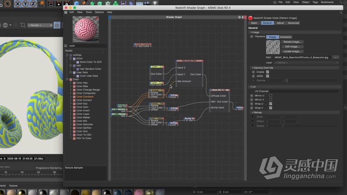The height and width of the screenshot is (195, 347).
Task: Toggle the Z axis lock icon
Action: [33, 4]
